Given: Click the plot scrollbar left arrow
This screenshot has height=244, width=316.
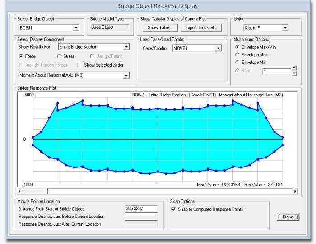Looking at the screenshot, I should pos(20,191).
